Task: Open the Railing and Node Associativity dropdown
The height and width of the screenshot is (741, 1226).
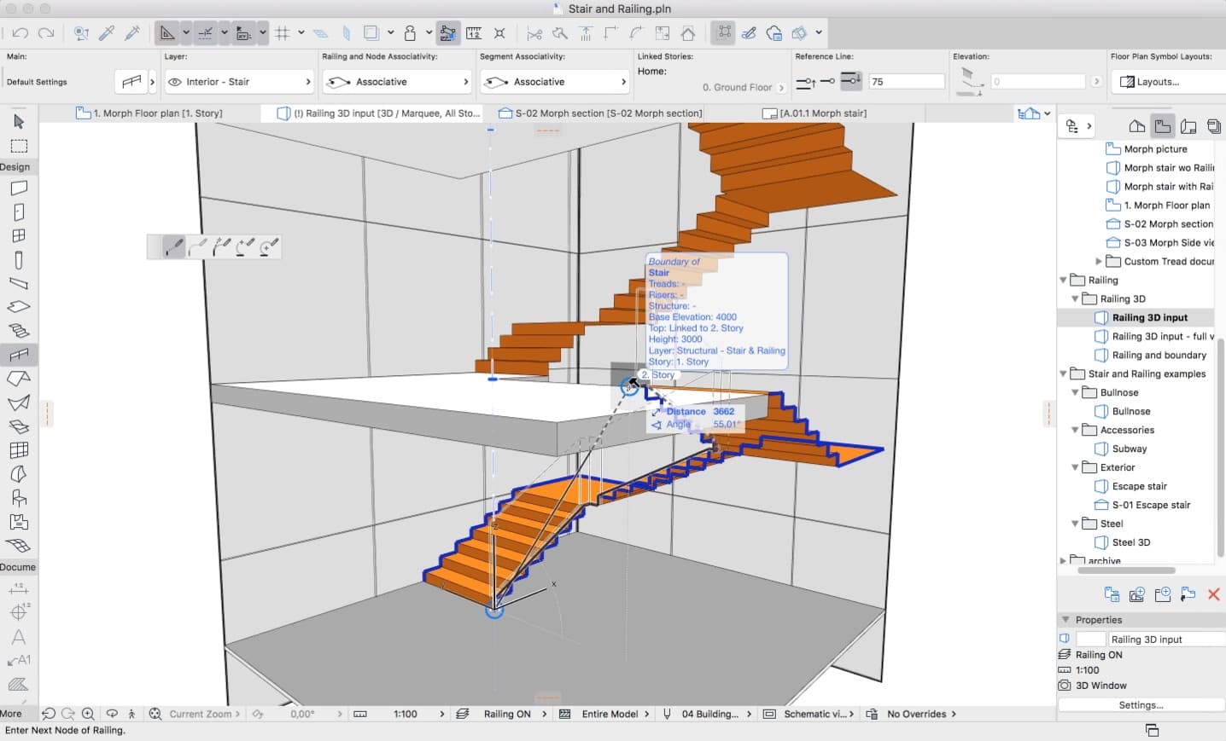Action: [x=397, y=82]
